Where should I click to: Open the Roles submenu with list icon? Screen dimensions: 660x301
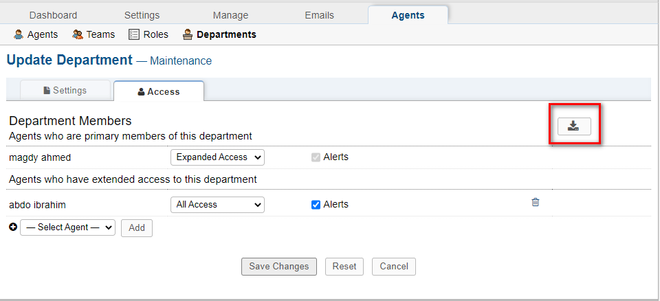coord(148,34)
